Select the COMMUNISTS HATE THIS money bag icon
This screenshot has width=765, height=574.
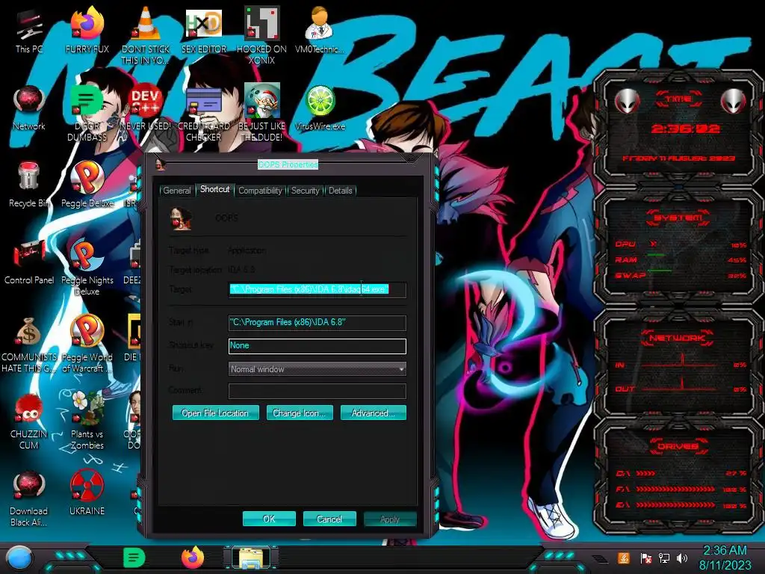pos(29,344)
